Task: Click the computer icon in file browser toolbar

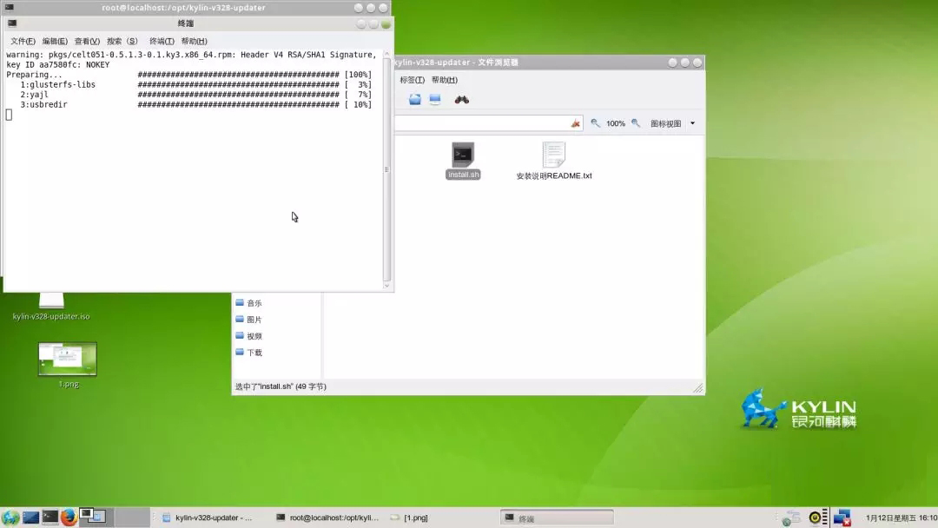Action: (435, 99)
